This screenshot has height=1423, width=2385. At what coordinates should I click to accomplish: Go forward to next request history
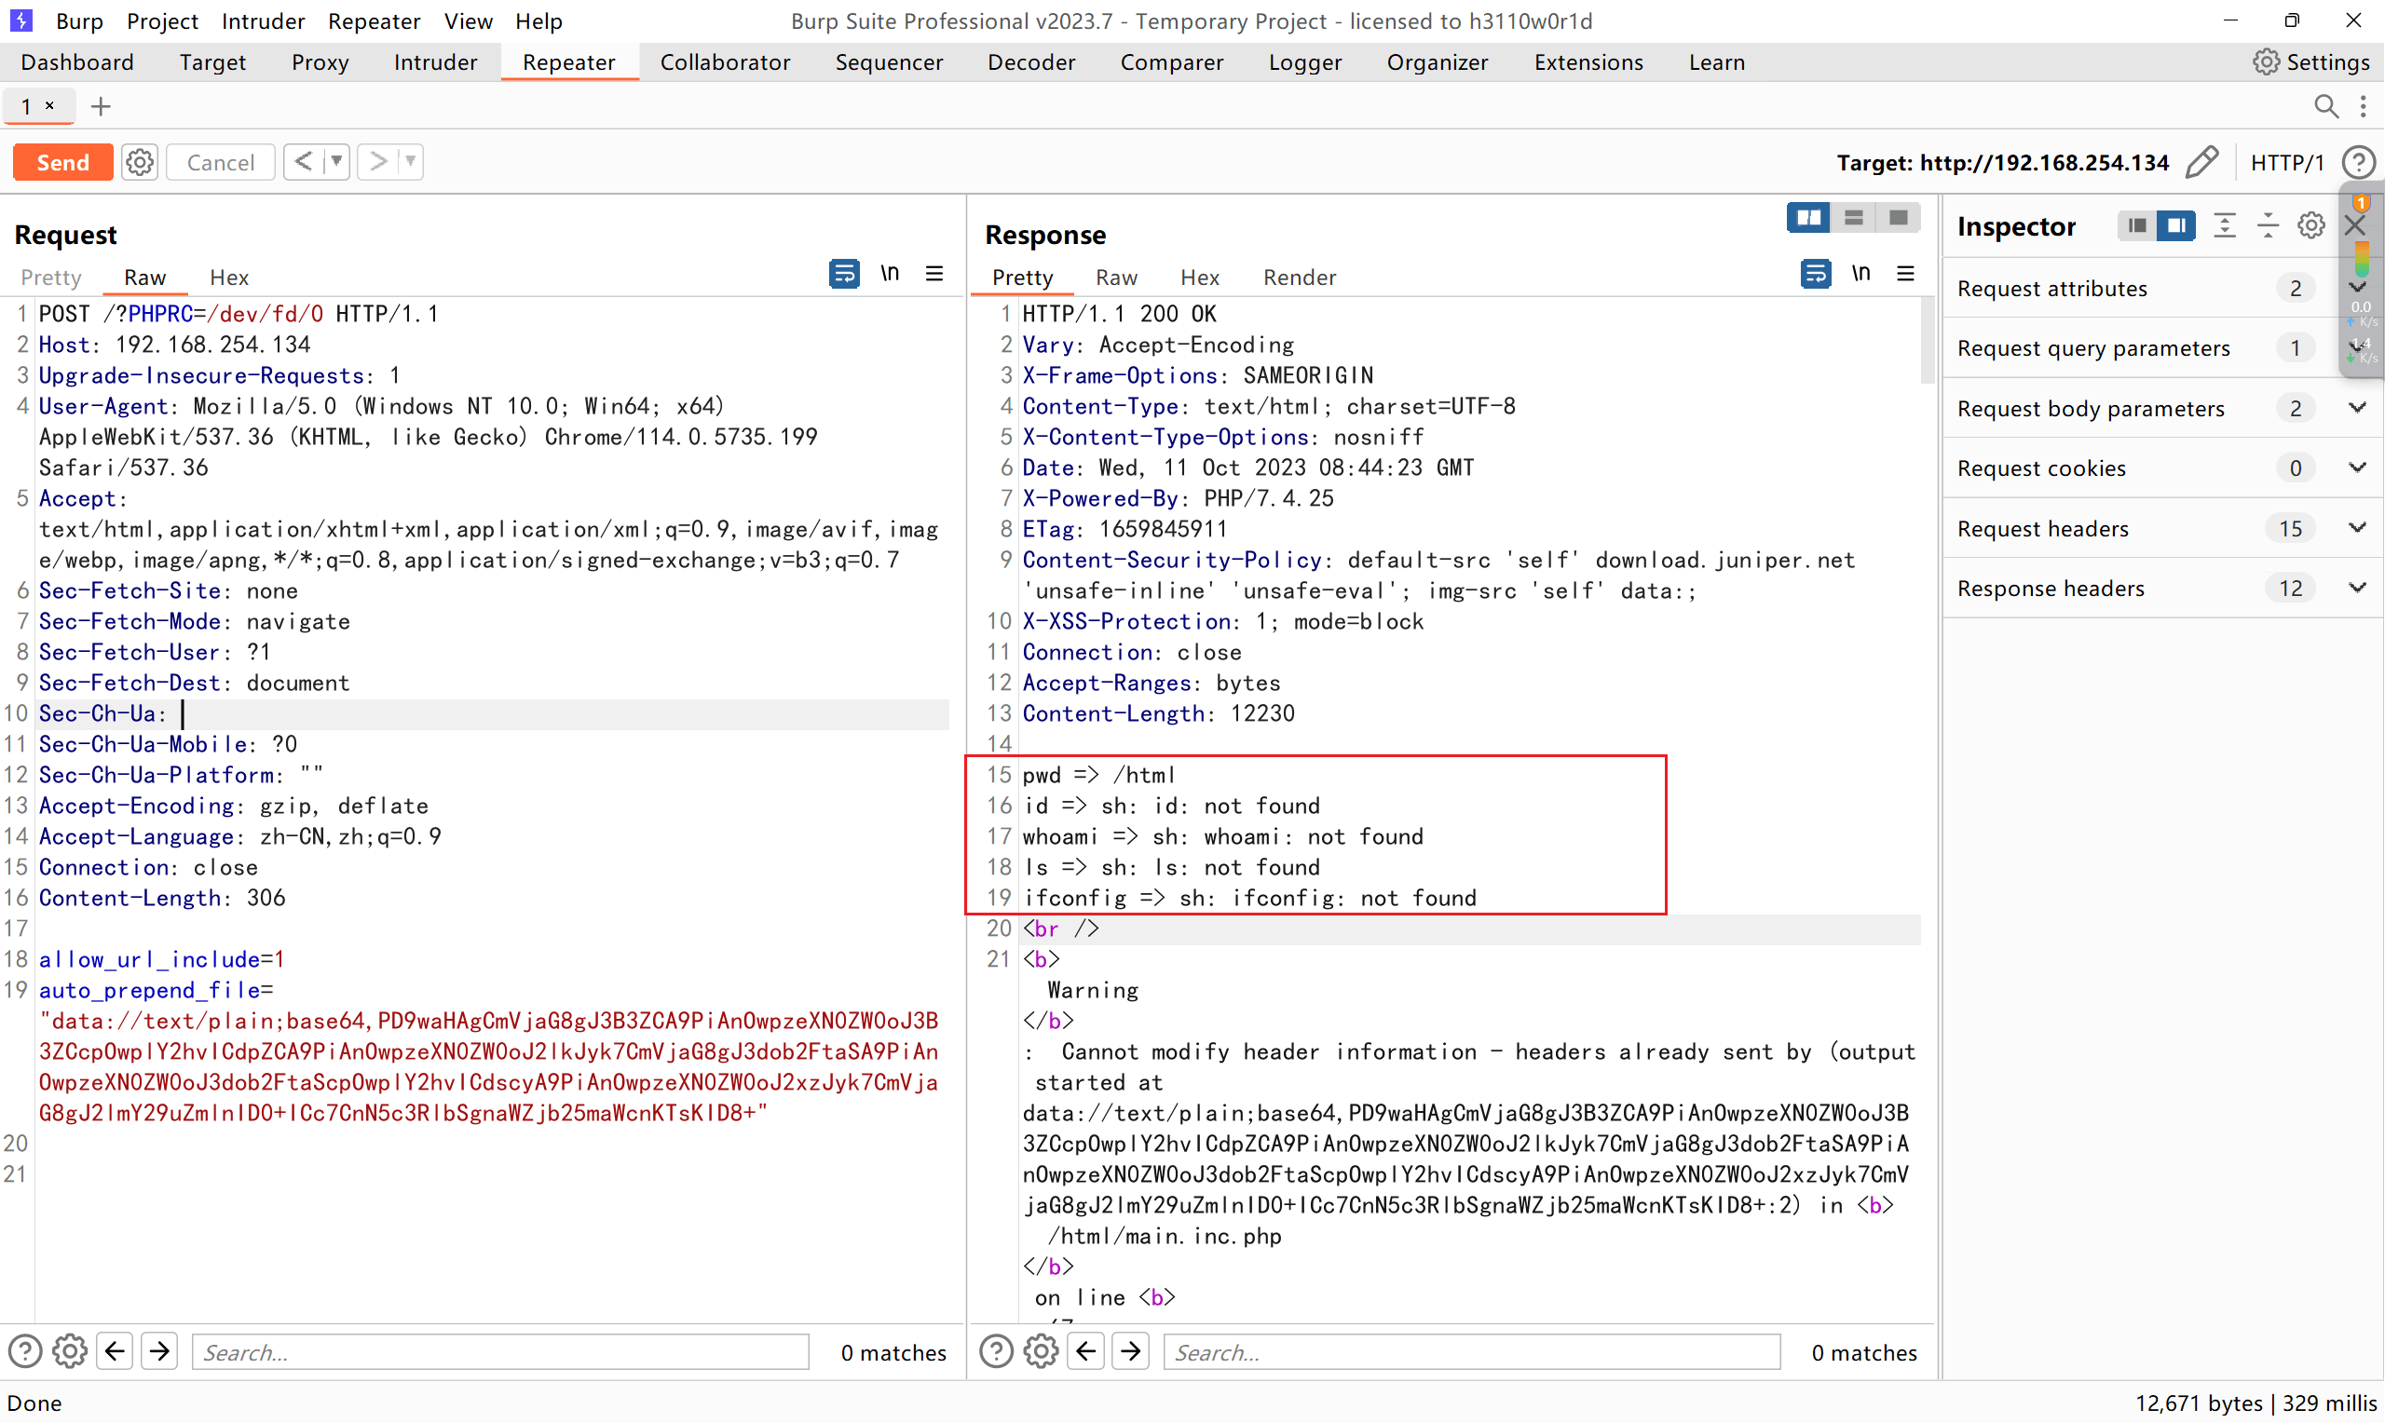(x=378, y=161)
